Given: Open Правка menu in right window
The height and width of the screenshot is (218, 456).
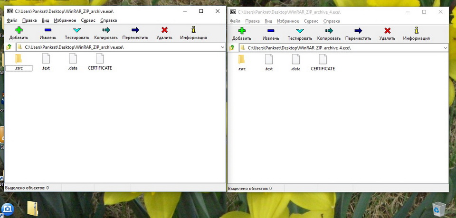Looking at the screenshot, I should coord(252,21).
